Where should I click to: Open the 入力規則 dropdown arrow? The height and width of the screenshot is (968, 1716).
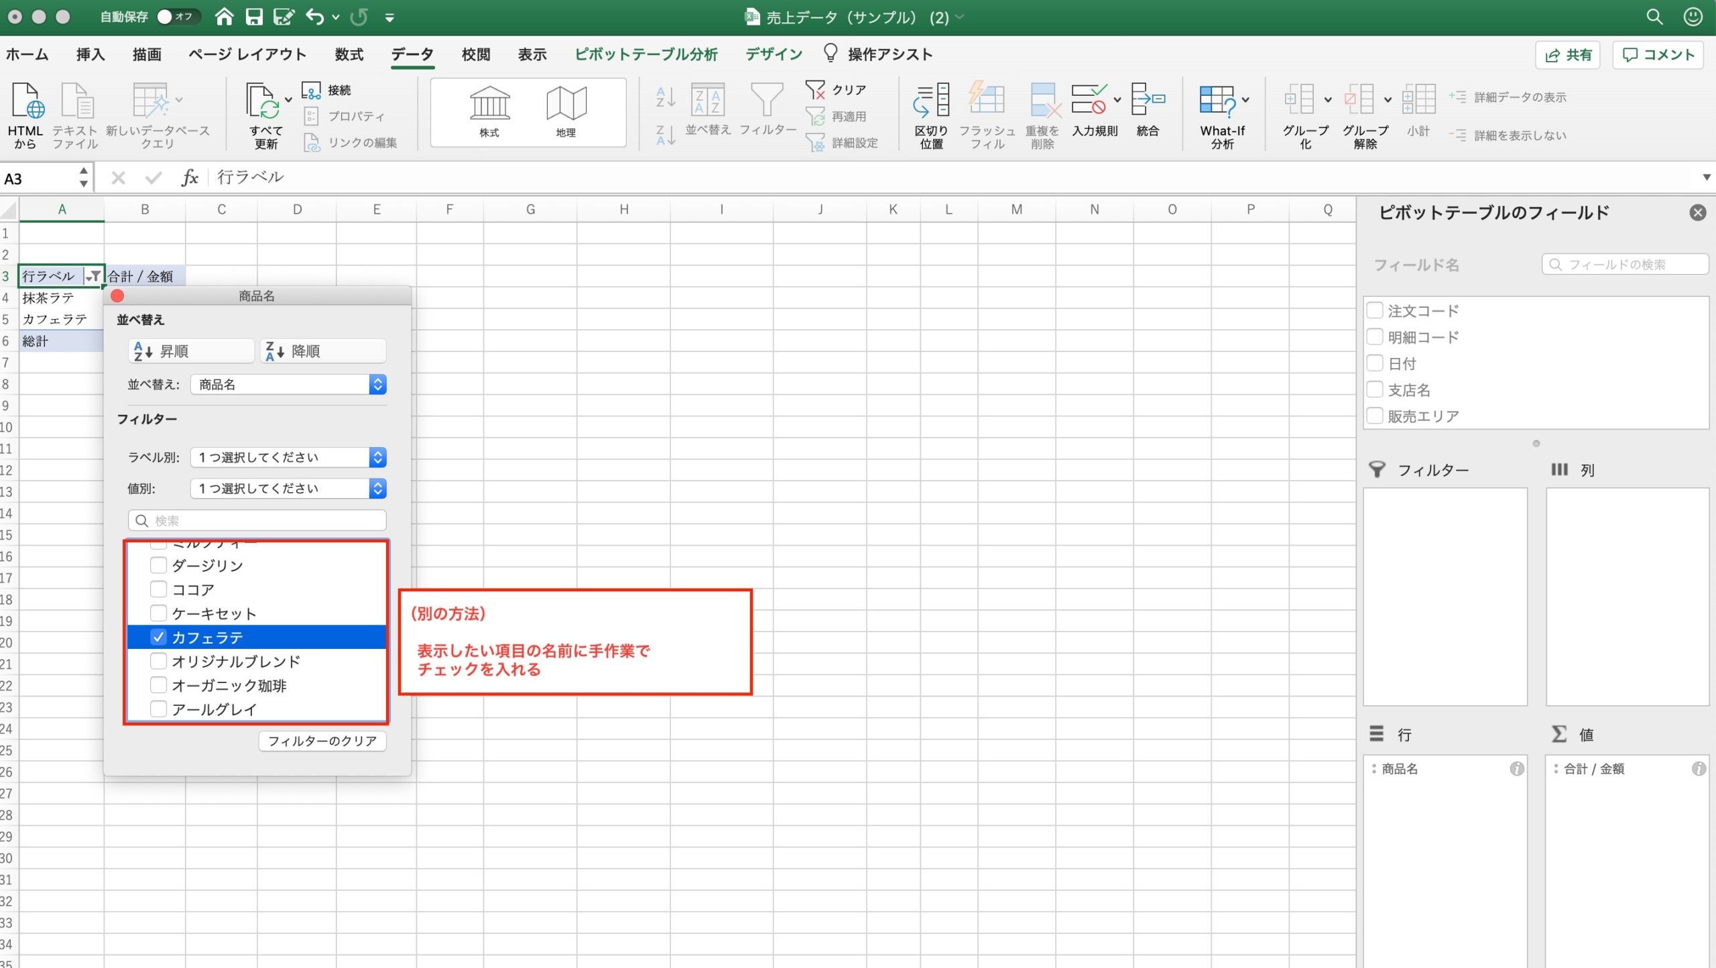click(x=1117, y=101)
